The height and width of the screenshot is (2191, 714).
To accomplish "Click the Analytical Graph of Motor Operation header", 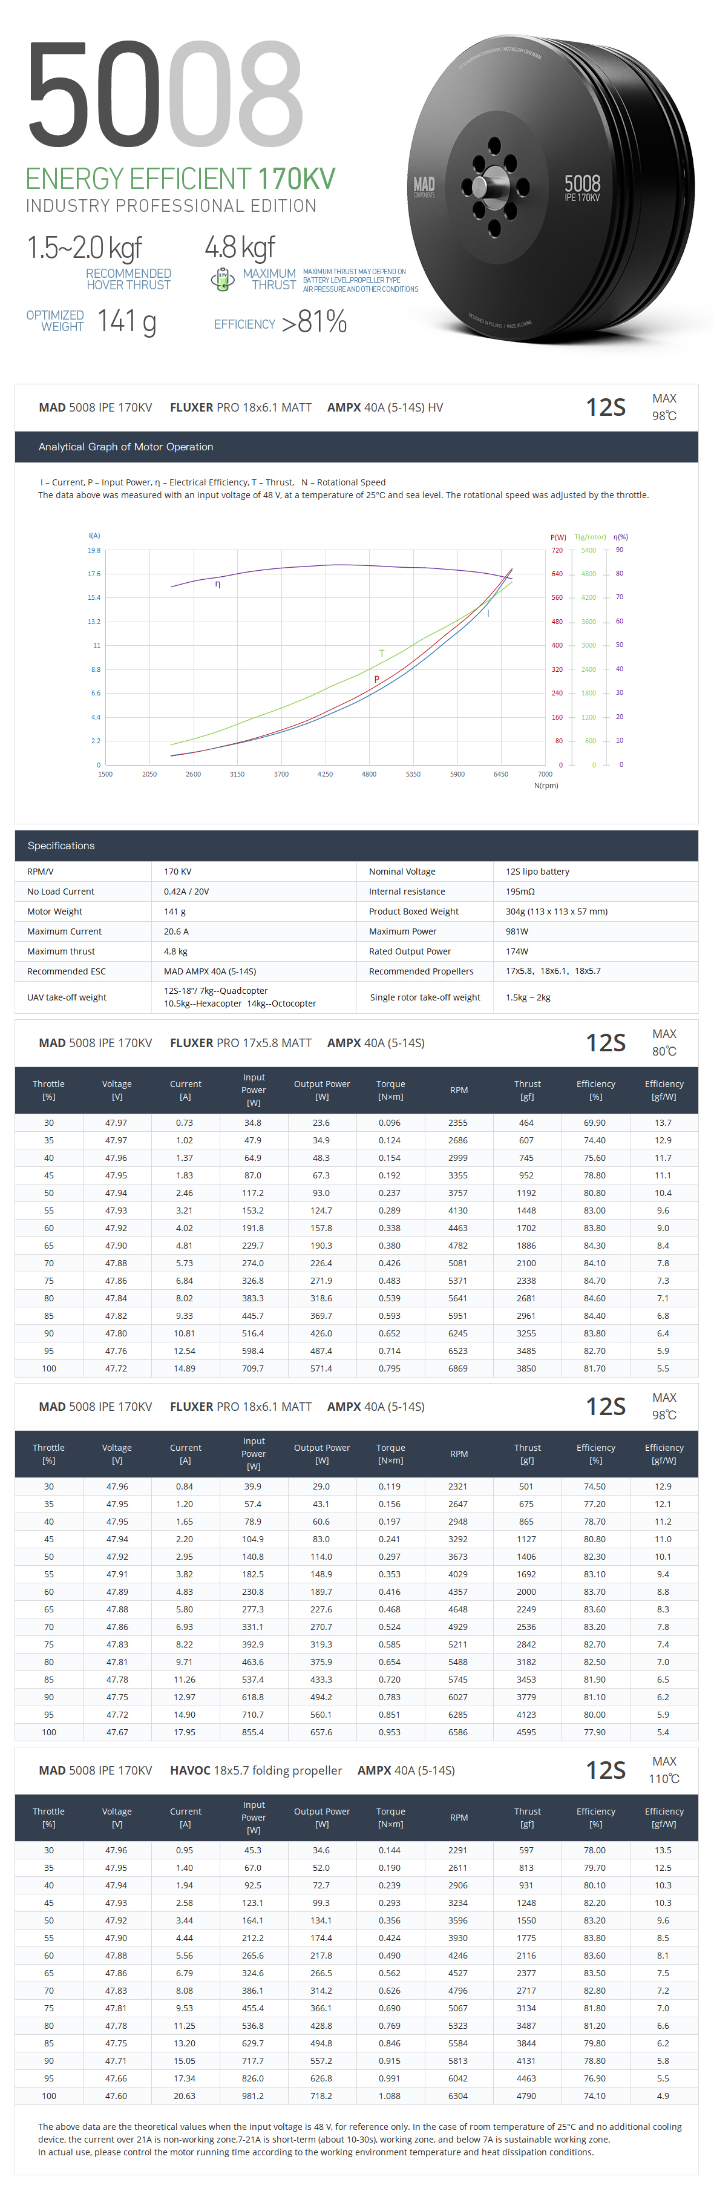I will coord(126,447).
